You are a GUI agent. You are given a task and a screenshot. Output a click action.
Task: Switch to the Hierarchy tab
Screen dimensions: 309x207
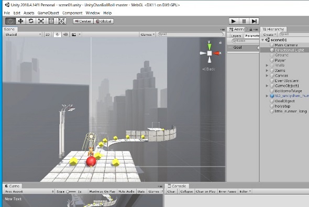pyautogui.click(x=273, y=29)
